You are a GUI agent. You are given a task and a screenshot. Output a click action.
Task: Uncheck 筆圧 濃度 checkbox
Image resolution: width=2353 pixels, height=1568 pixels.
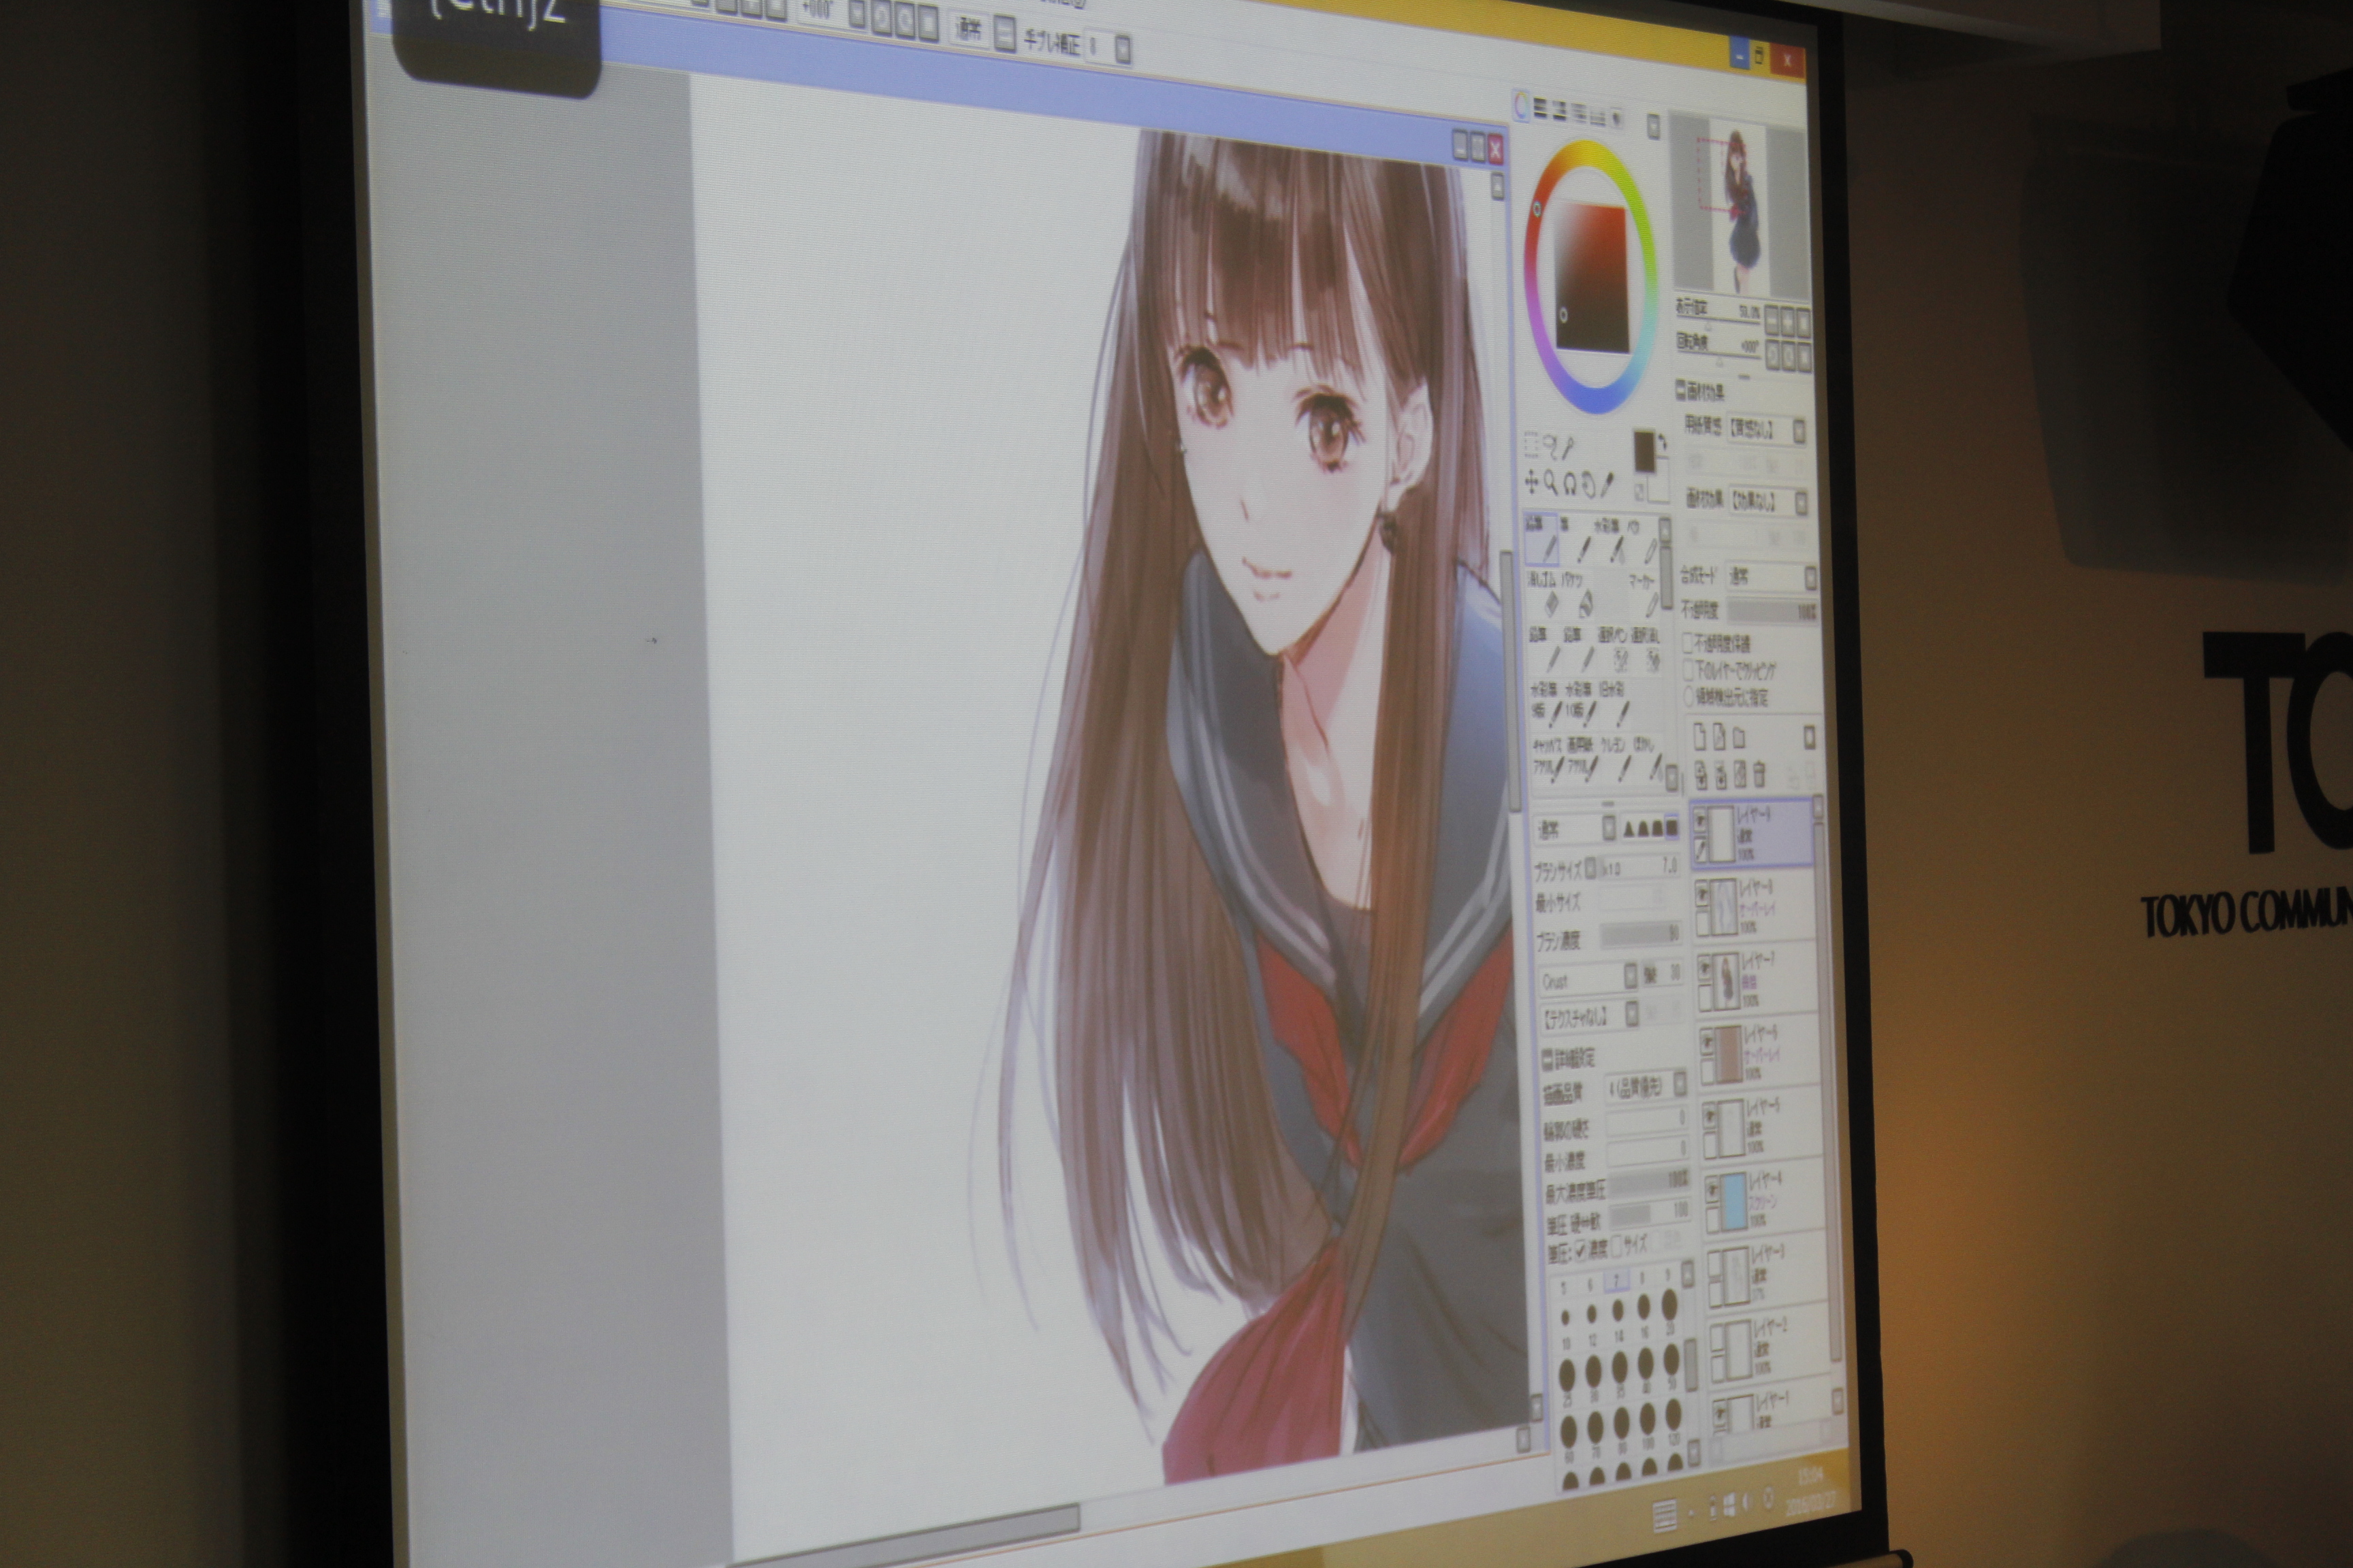coord(1581,1252)
